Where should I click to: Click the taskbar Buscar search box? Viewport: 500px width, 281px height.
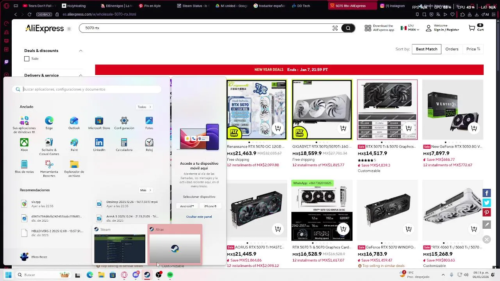pyautogui.click(x=43, y=275)
